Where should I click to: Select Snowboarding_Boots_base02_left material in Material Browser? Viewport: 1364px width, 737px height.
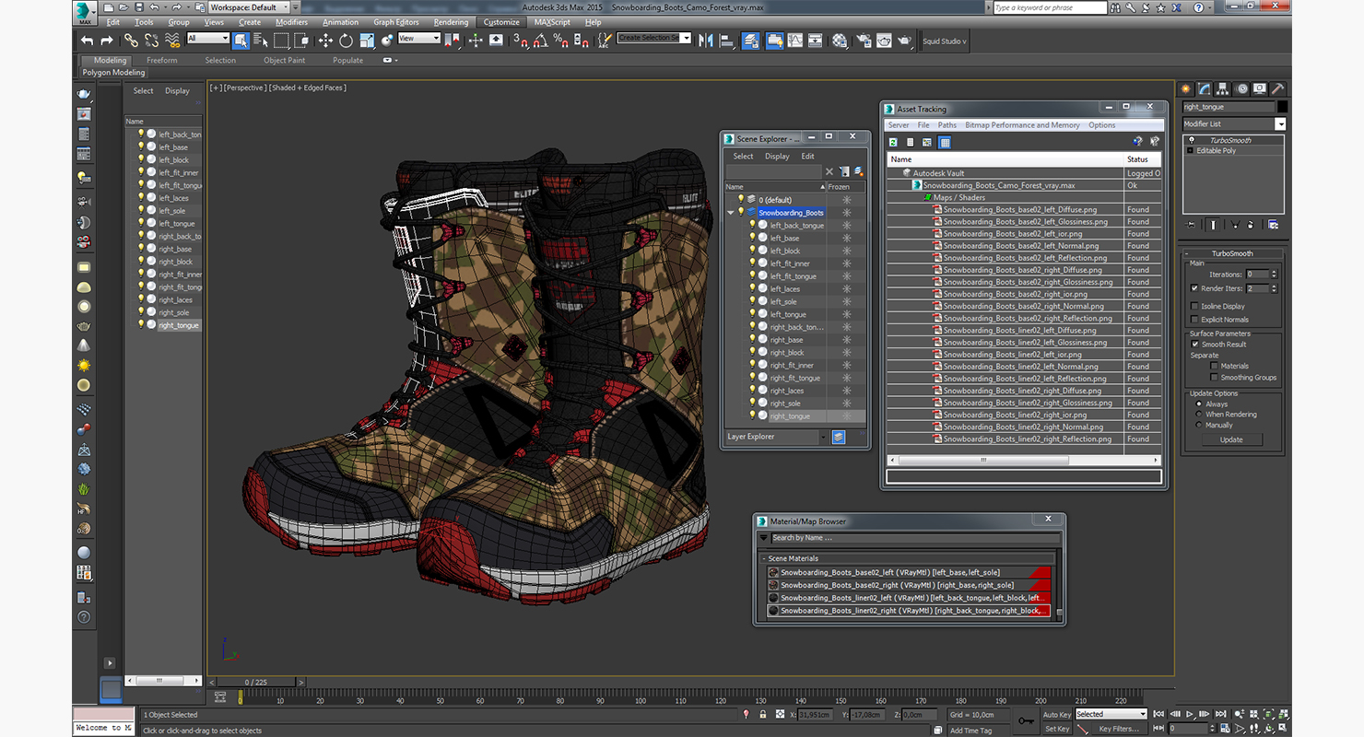coord(909,572)
